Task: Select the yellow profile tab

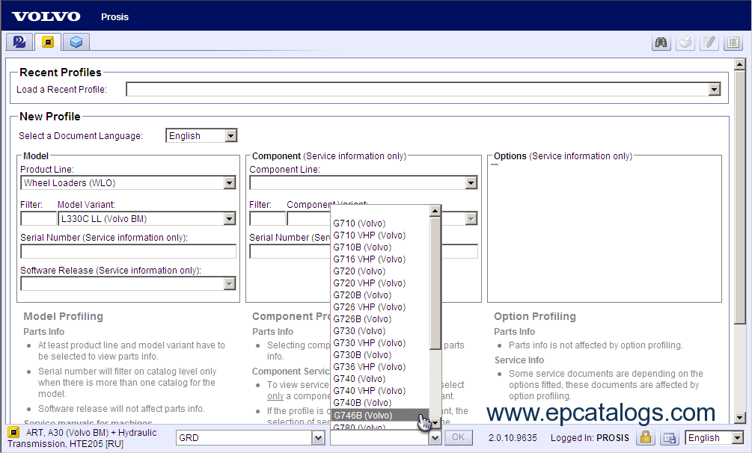Action: point(47,42)
